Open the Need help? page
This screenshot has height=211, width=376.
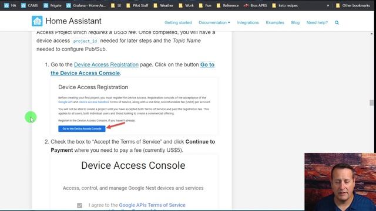(x=317, y=22)
